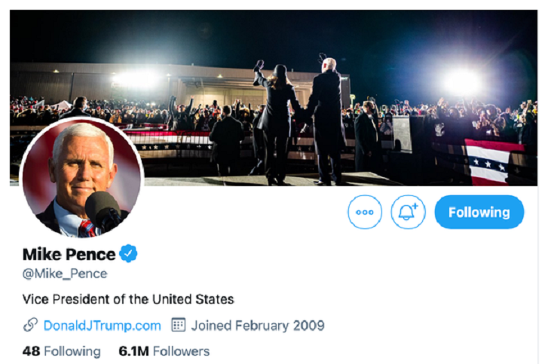Click the bright spotlight at header's right side
554x364 pixels.
(461, 81)
